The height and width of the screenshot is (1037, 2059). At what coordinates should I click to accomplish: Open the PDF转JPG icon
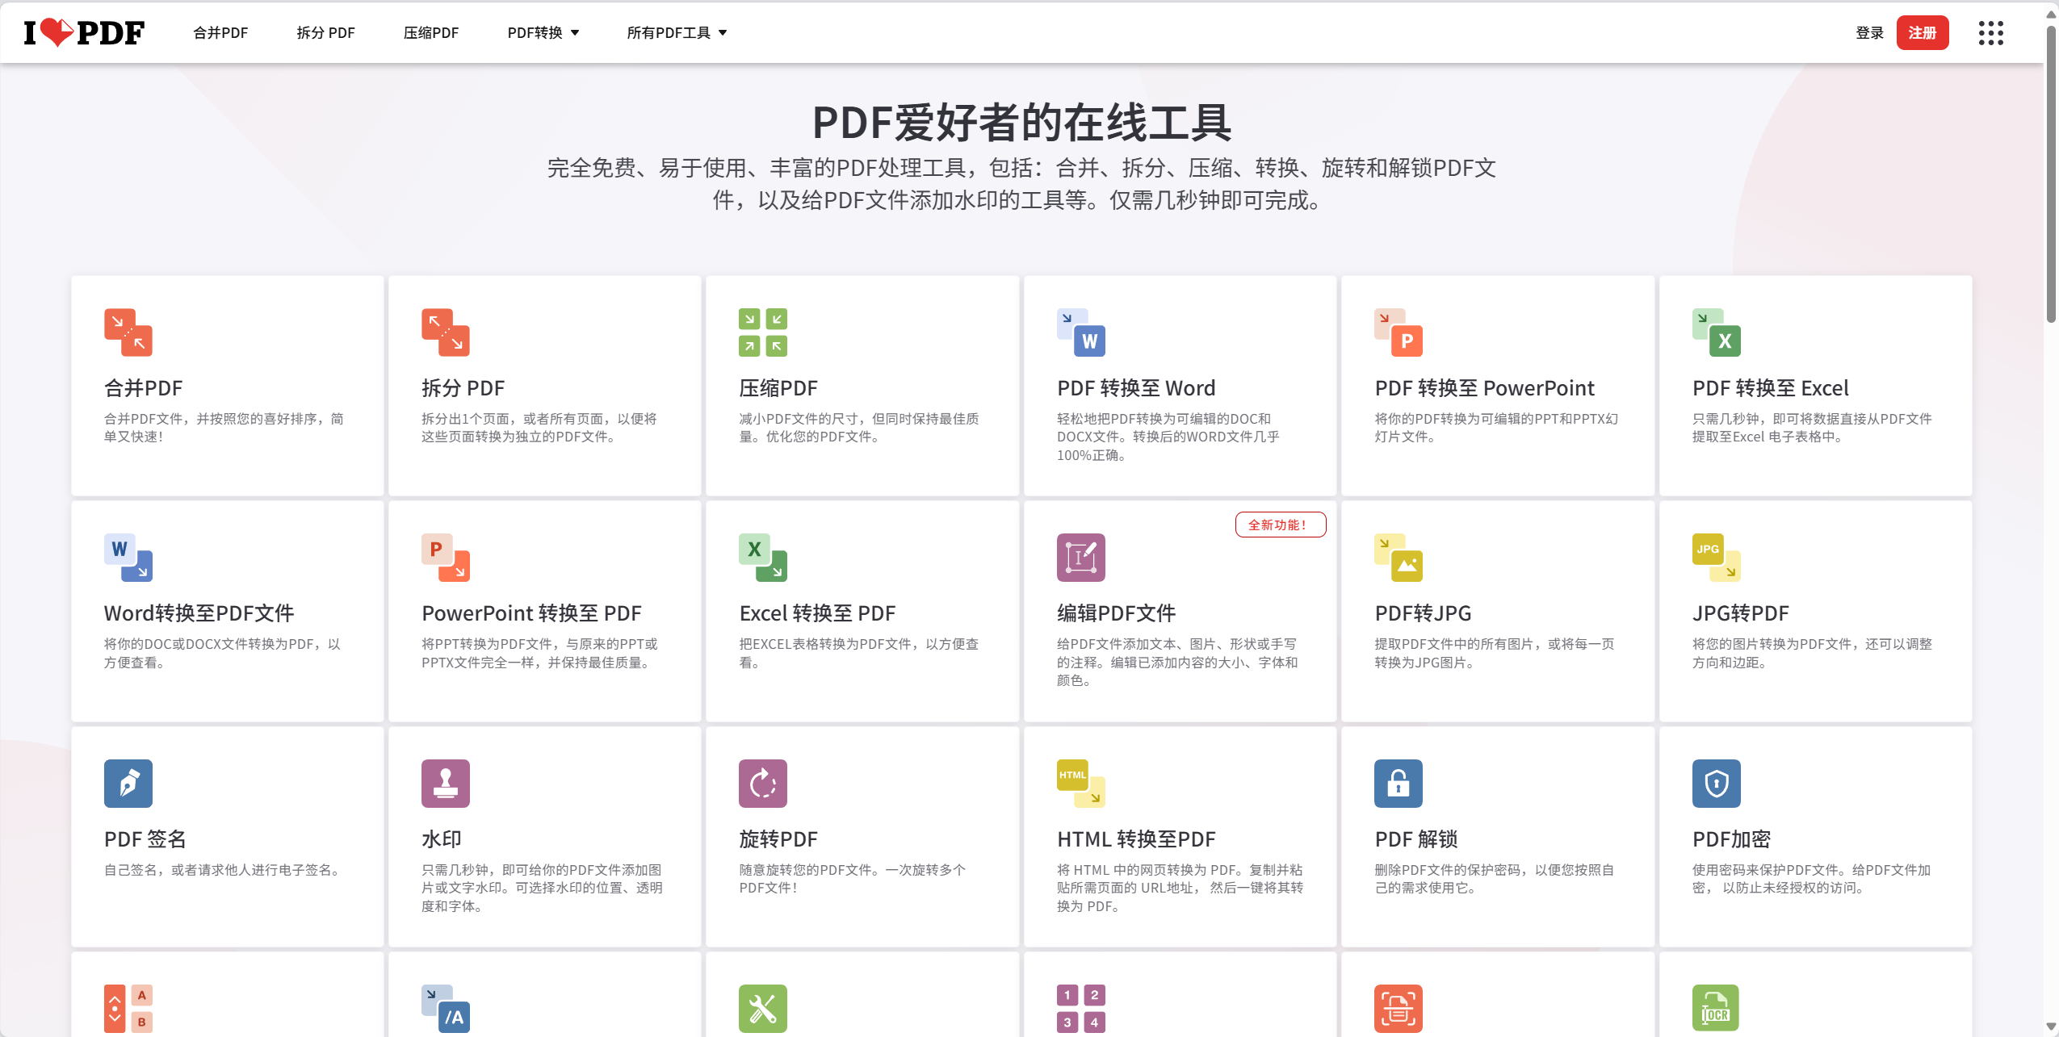tap(1399, 558)
